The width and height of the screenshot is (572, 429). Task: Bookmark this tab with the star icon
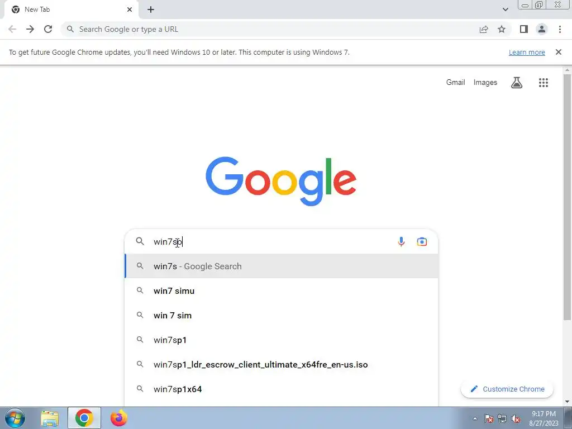502,29
